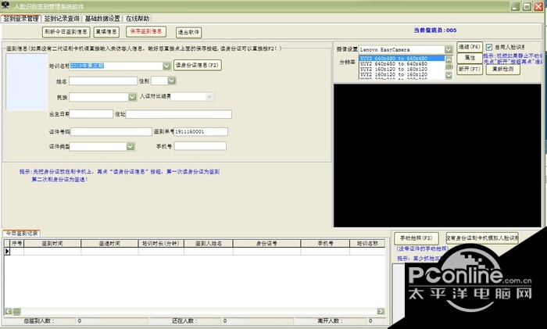This screenshot has width=547, height=329.
Task: Open the camera device dropdown
Action: point(449,48)
